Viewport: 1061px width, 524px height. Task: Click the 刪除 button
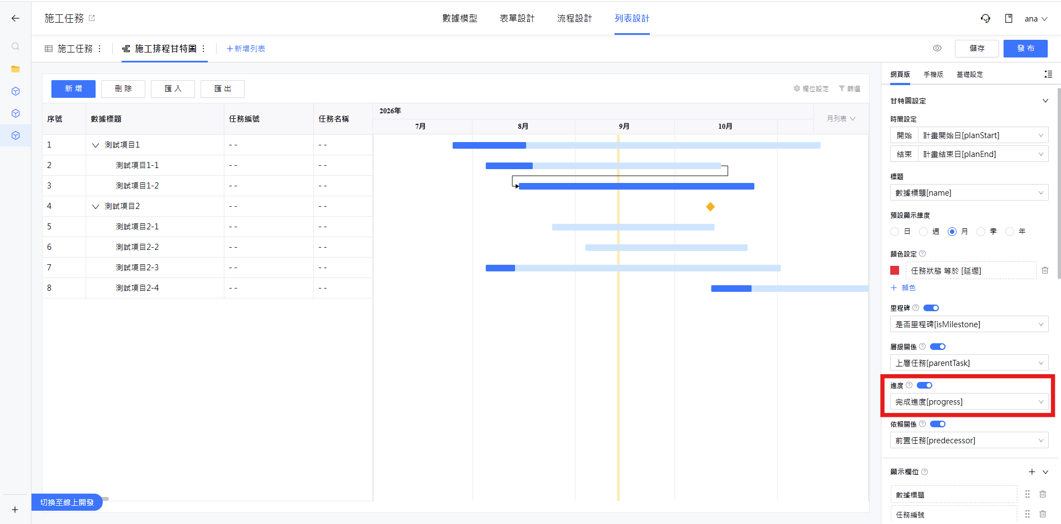123,88
